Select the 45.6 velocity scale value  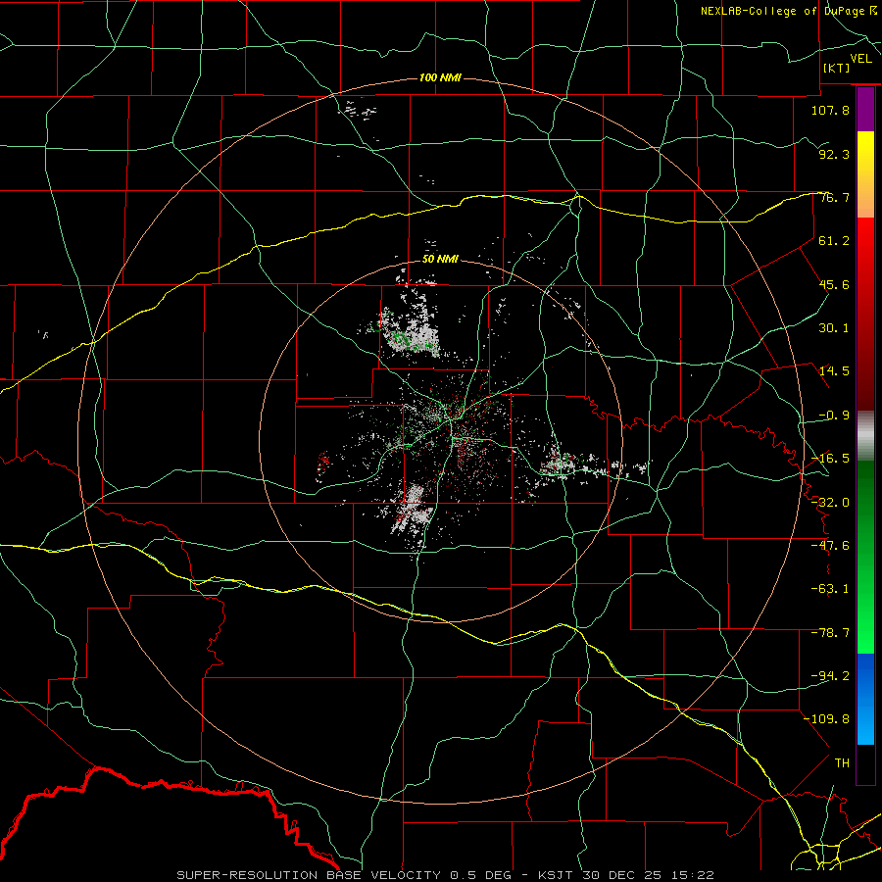point(834,284)
